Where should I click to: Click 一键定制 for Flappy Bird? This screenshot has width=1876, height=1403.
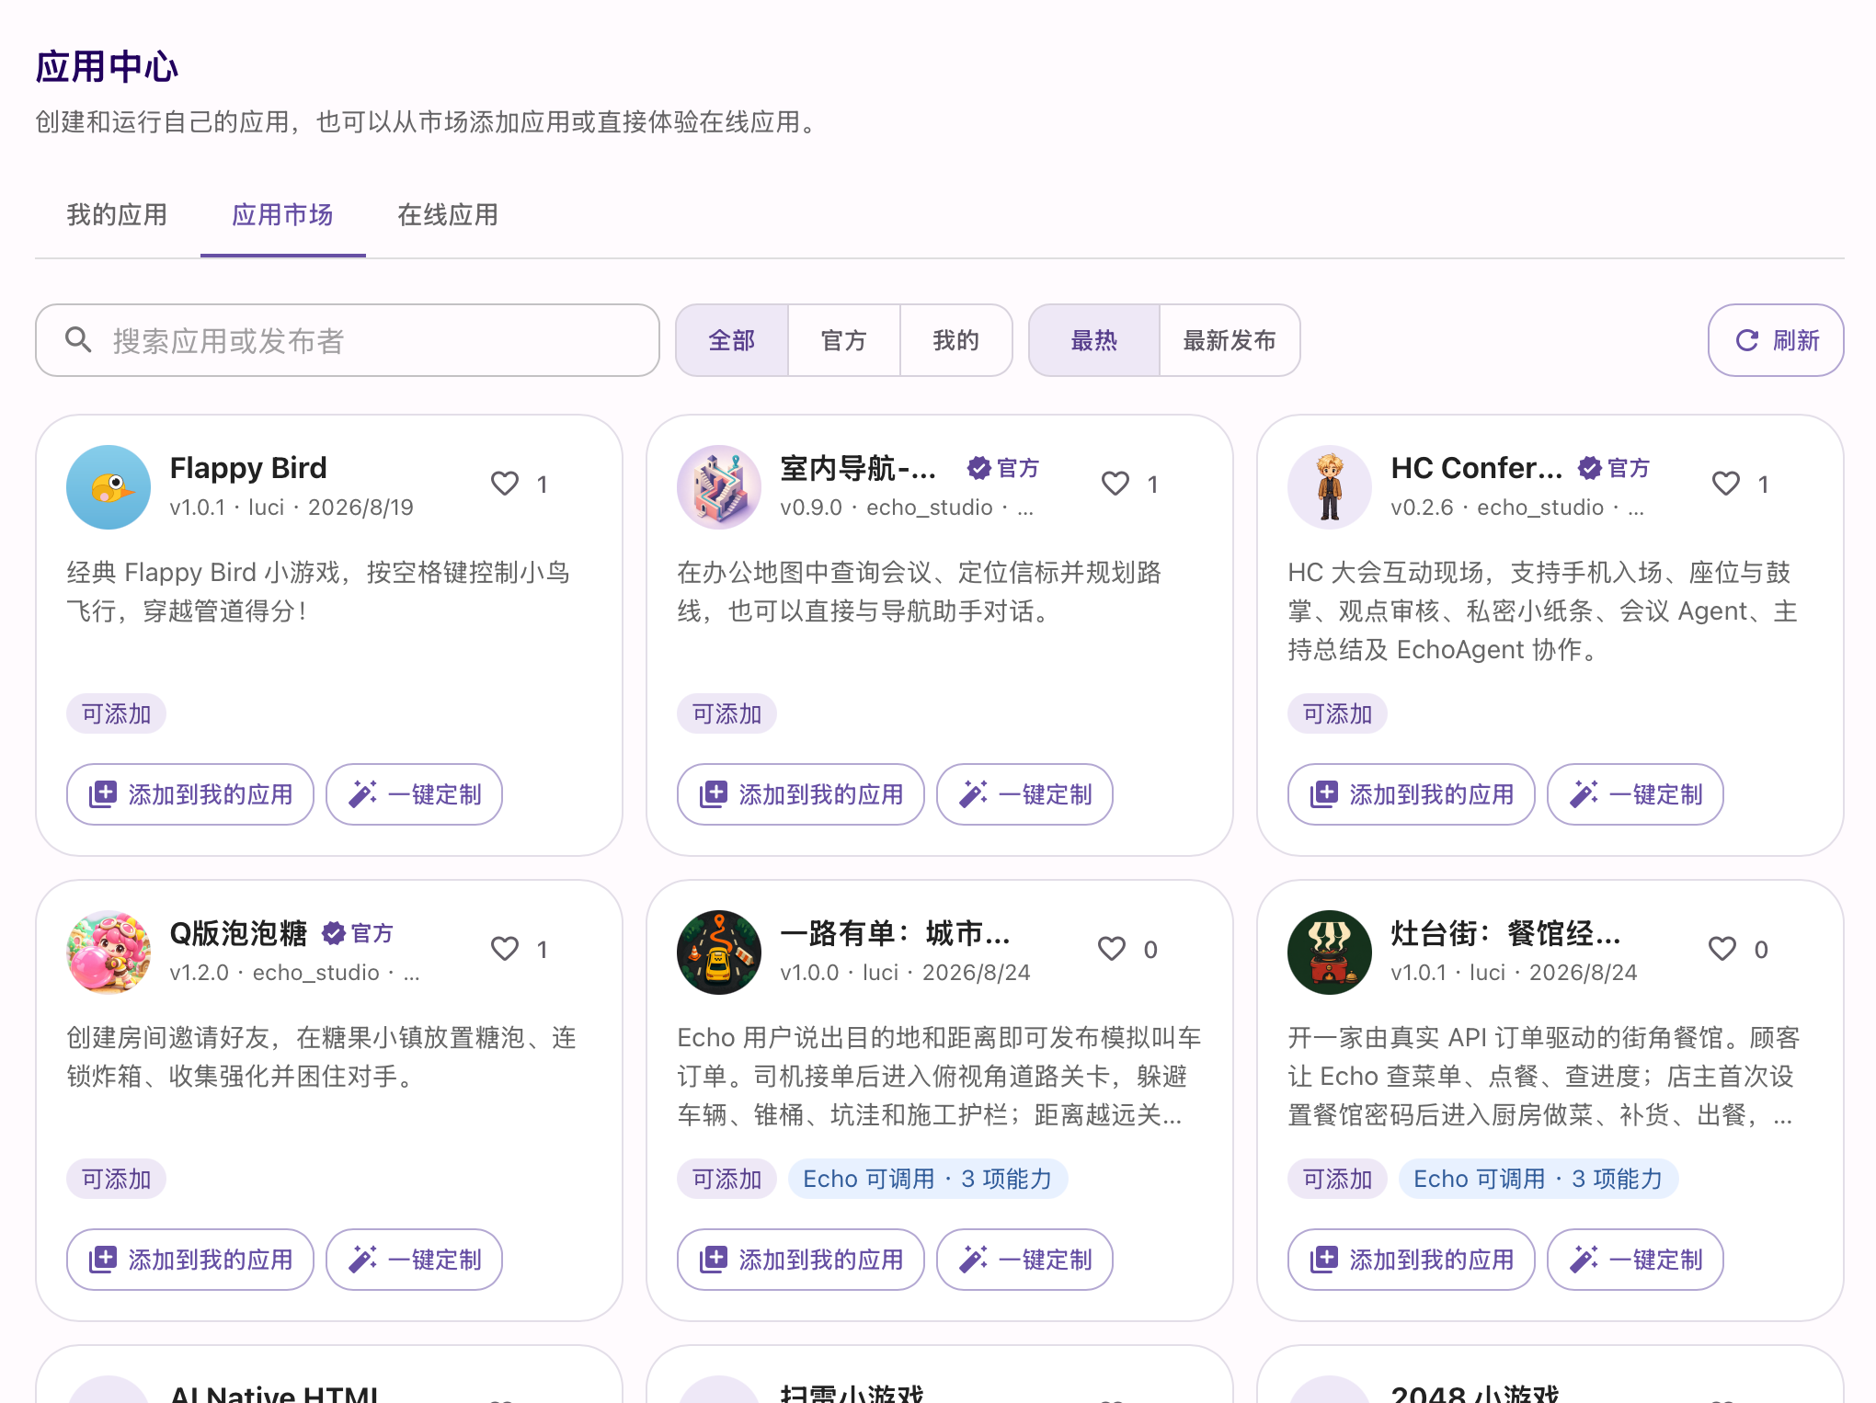pyautogui.click(x=414, y=794)
